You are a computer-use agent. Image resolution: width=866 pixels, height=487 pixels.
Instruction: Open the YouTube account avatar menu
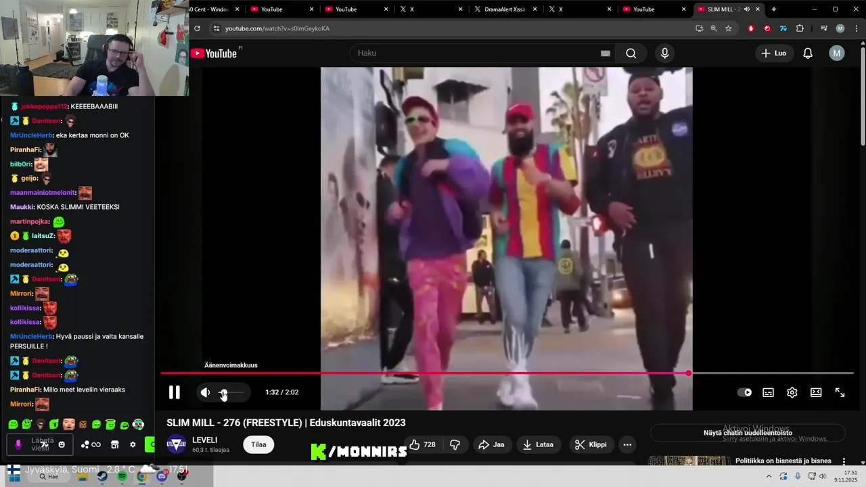[x=837, y=53]
